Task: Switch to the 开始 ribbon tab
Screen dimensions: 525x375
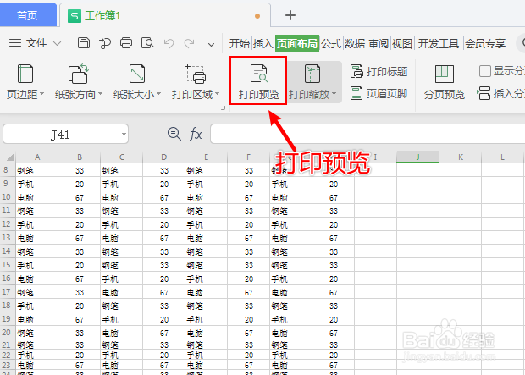Action: pos(240,43)
